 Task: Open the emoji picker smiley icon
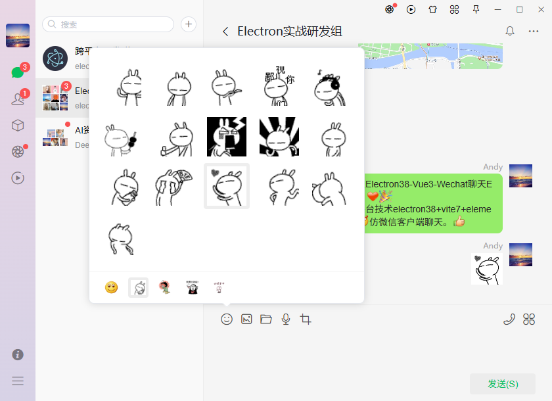click(227, 319)
